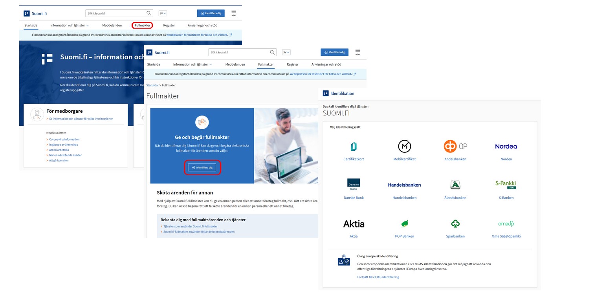The width and height of the screenshot is (594, 297).
Task: Open the Meddelanden tab in the Startsida window
Action: [x=112, y=26]
